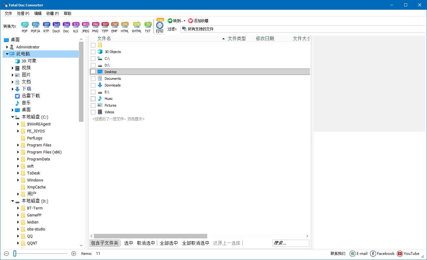Viewport: 427px width, 260px height.
Task: Choose the DocX conversion format icon
Action: coord(56,26)
